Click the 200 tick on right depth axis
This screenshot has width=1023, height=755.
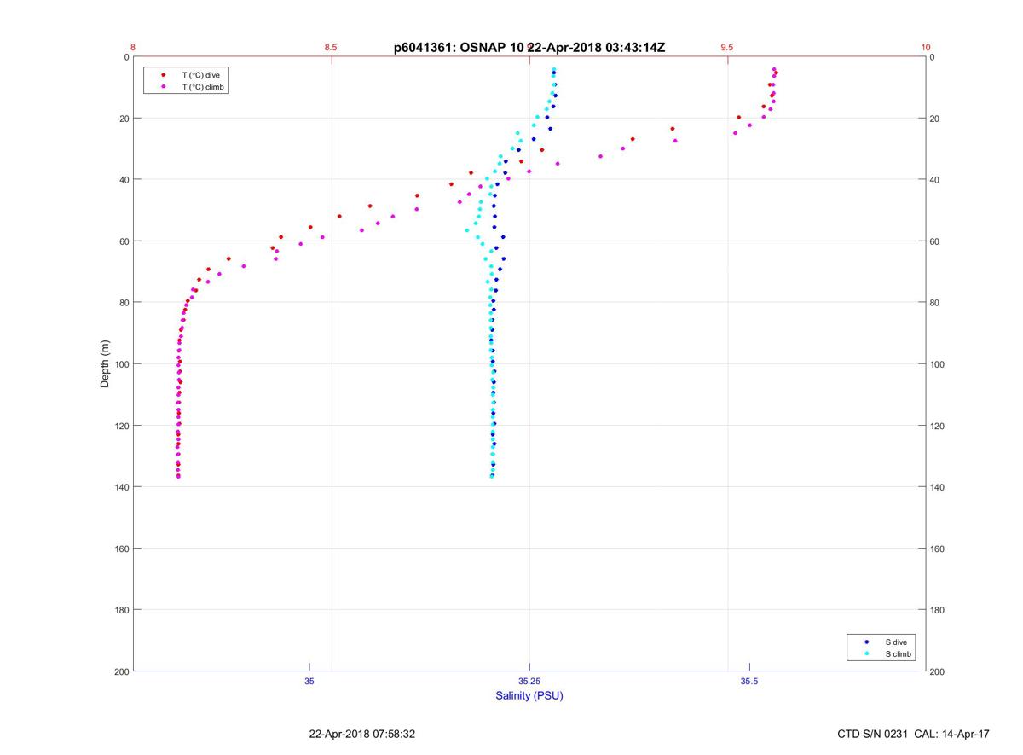click(x=937, y=671)
